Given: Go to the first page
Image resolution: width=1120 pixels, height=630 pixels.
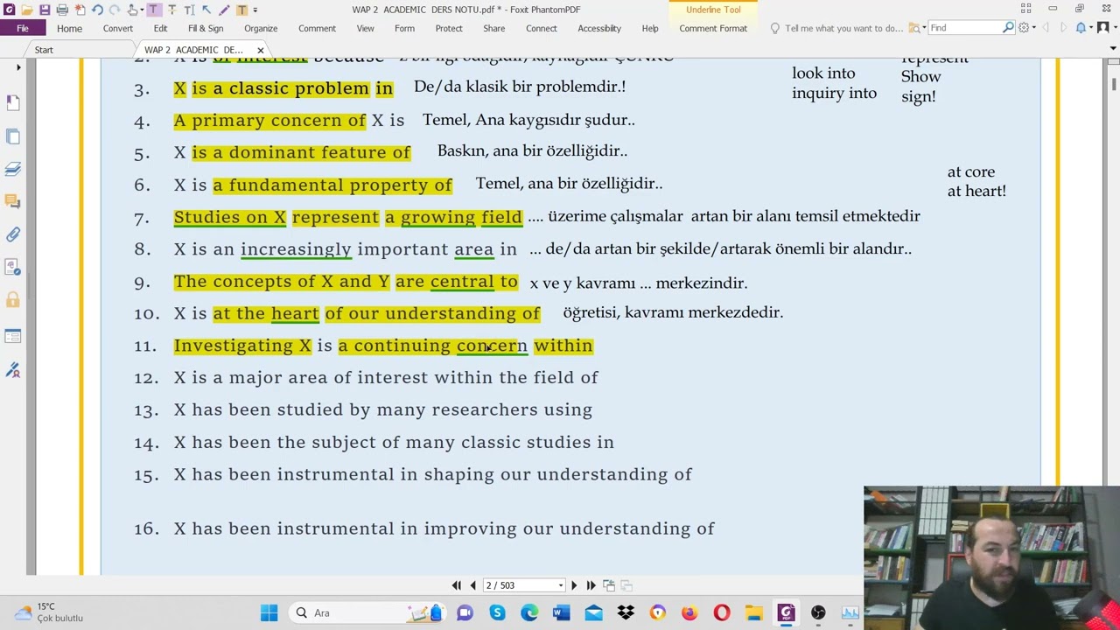Looking at the screenshot, I should 456,585.
